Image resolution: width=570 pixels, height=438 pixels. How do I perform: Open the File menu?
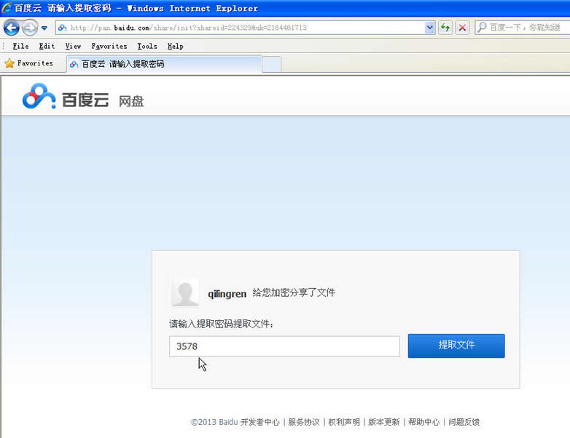(x=20, y=46)
